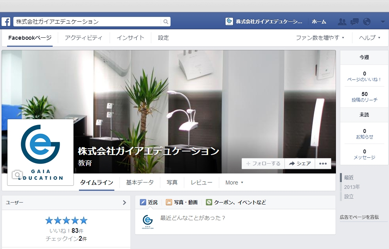Select タイムライン tab

(97, 183)
